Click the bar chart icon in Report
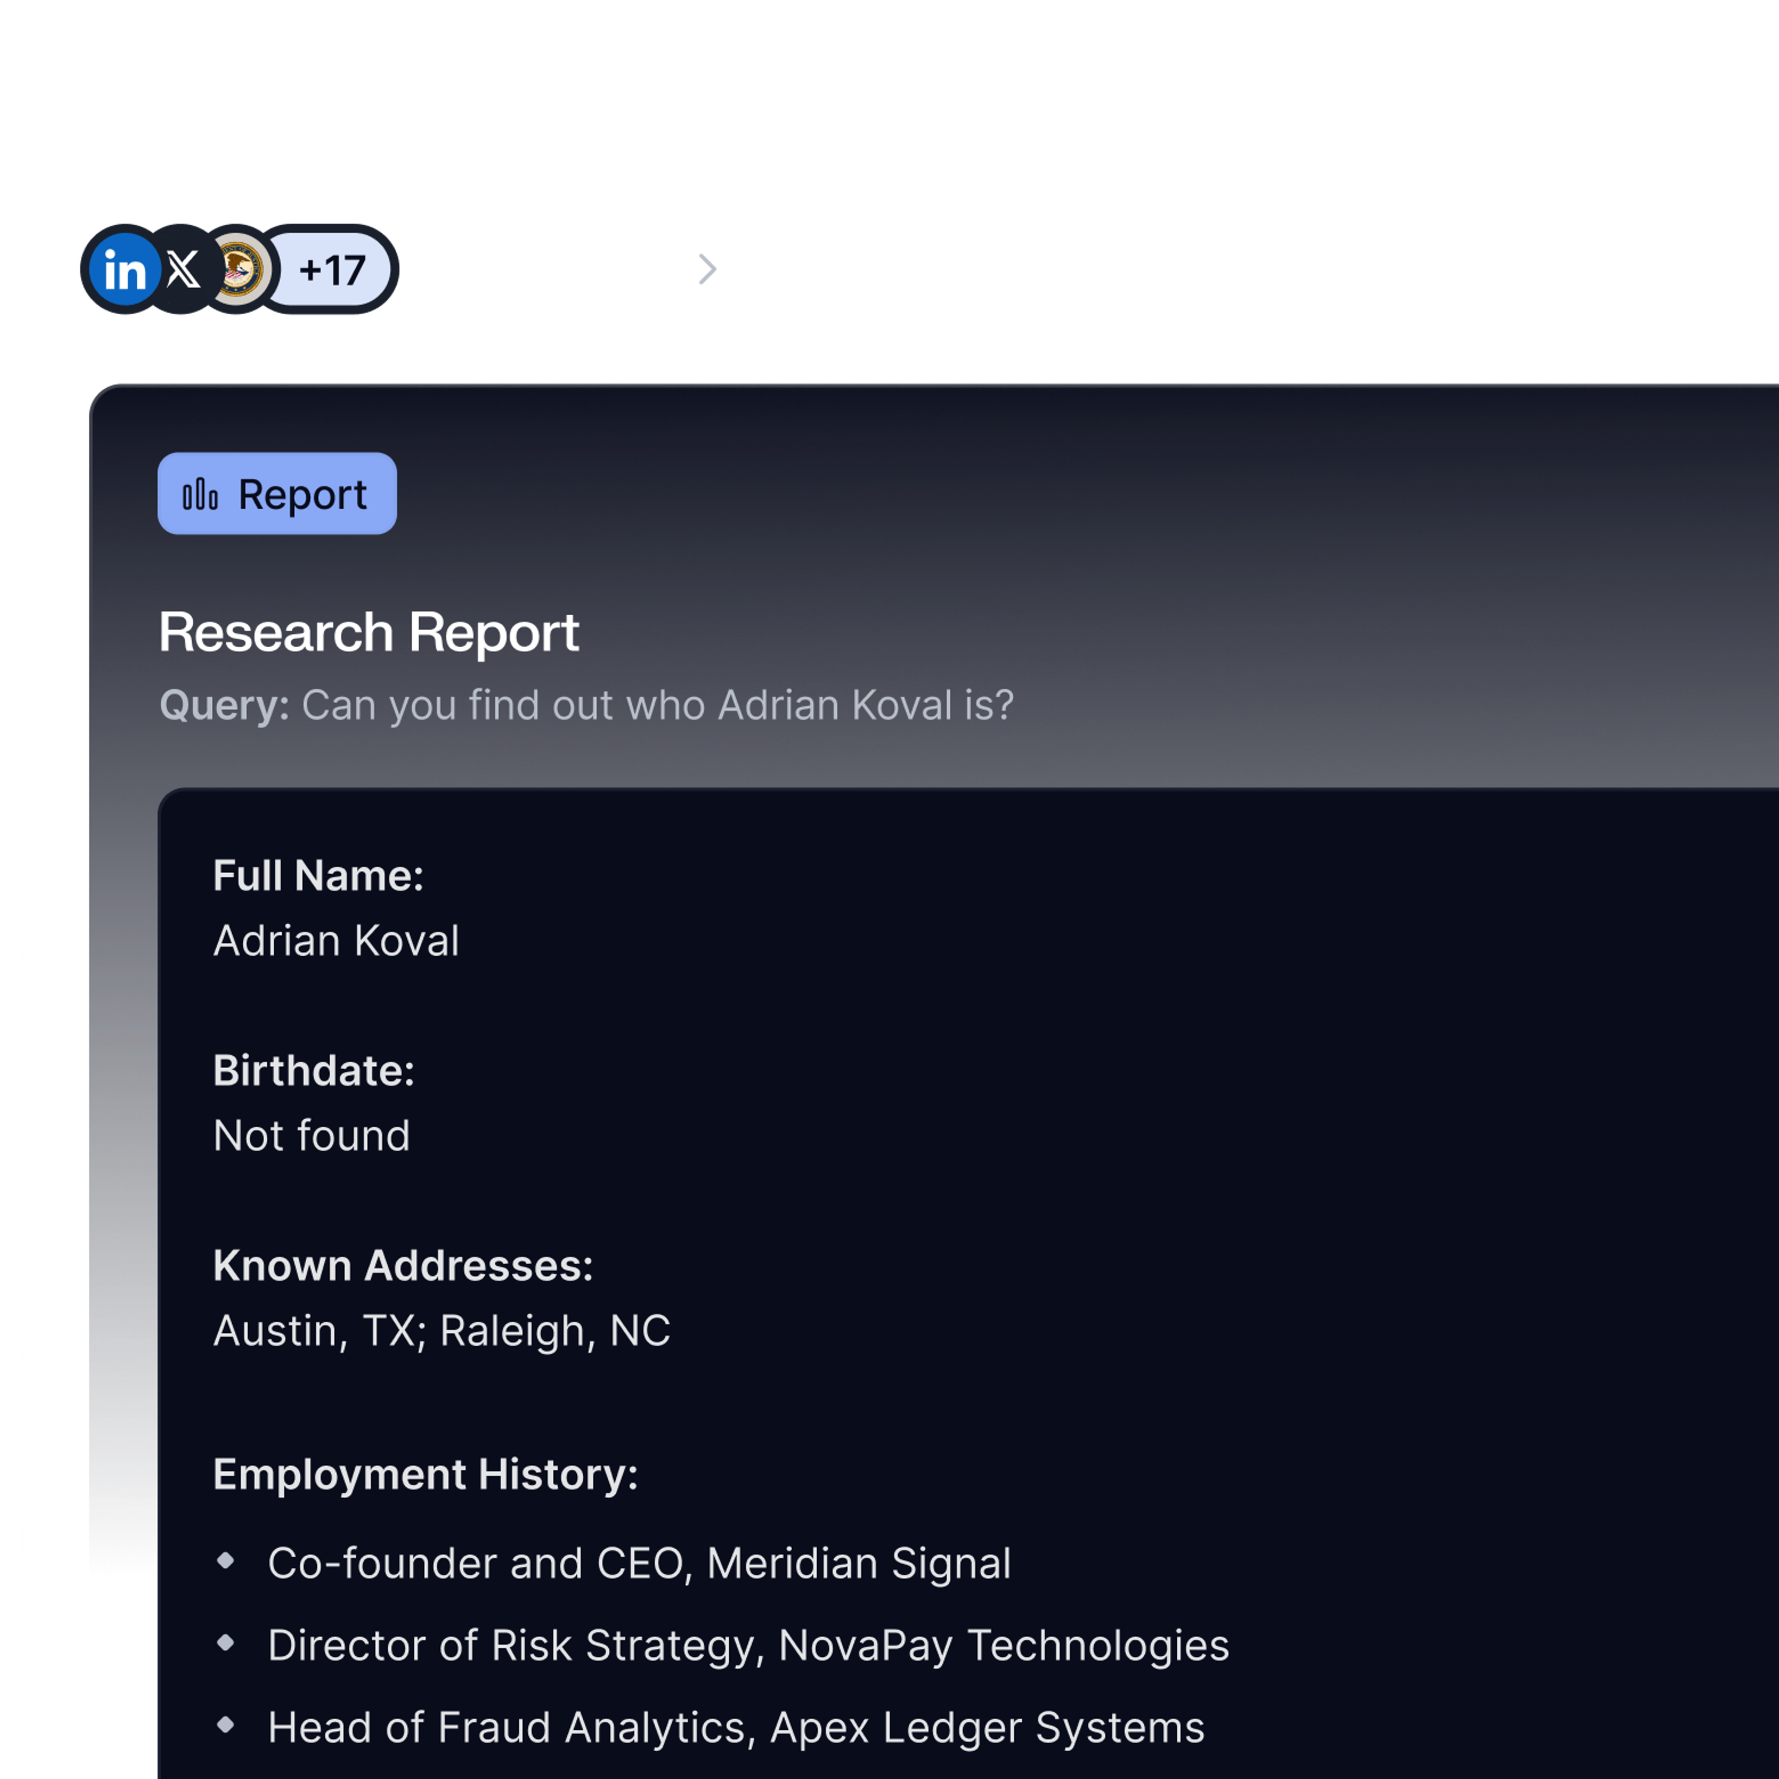Image resolution: width=1779 pixels, height=1779 pixels. [x=200, y=494]
